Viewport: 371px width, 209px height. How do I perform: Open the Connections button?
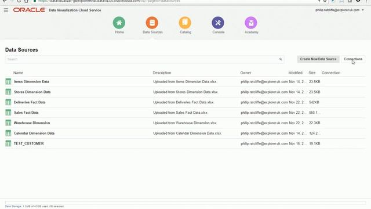point(353,59)
